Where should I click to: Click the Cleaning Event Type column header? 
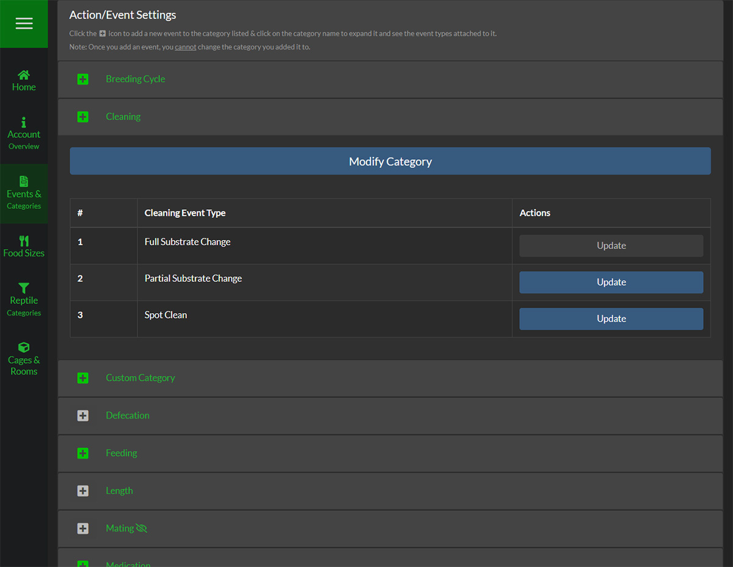click(185, 213)
